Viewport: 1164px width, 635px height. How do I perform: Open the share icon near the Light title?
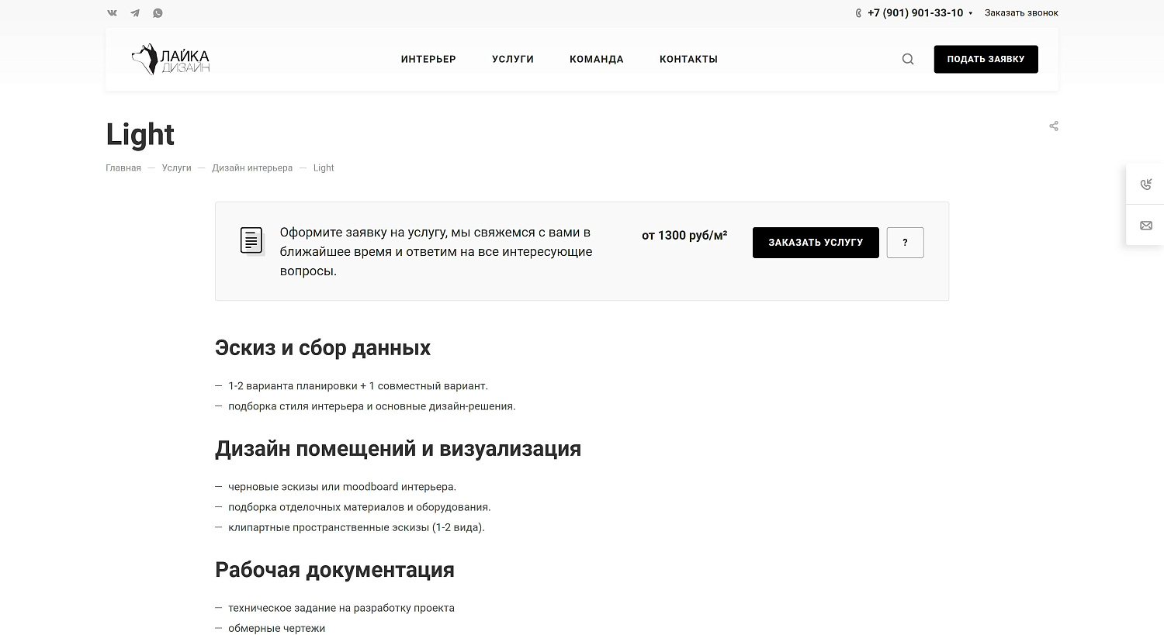[1053, 125]
